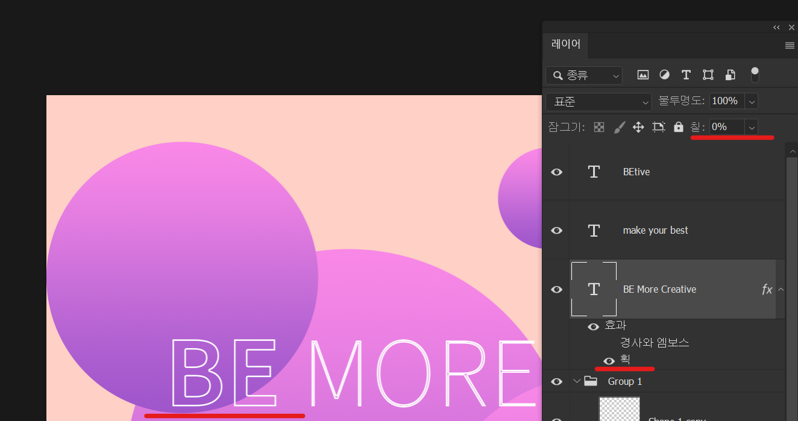Viewport: 798px width, 421px height.
Task: Collapse the Group 1 folder
Action: (x=577, y=381)
